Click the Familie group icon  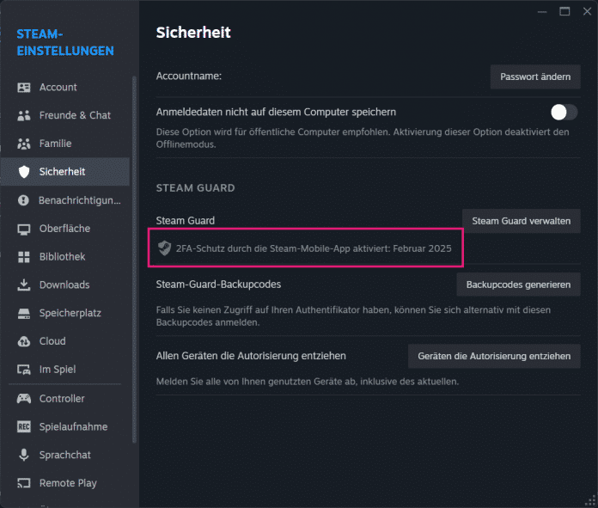24,144
